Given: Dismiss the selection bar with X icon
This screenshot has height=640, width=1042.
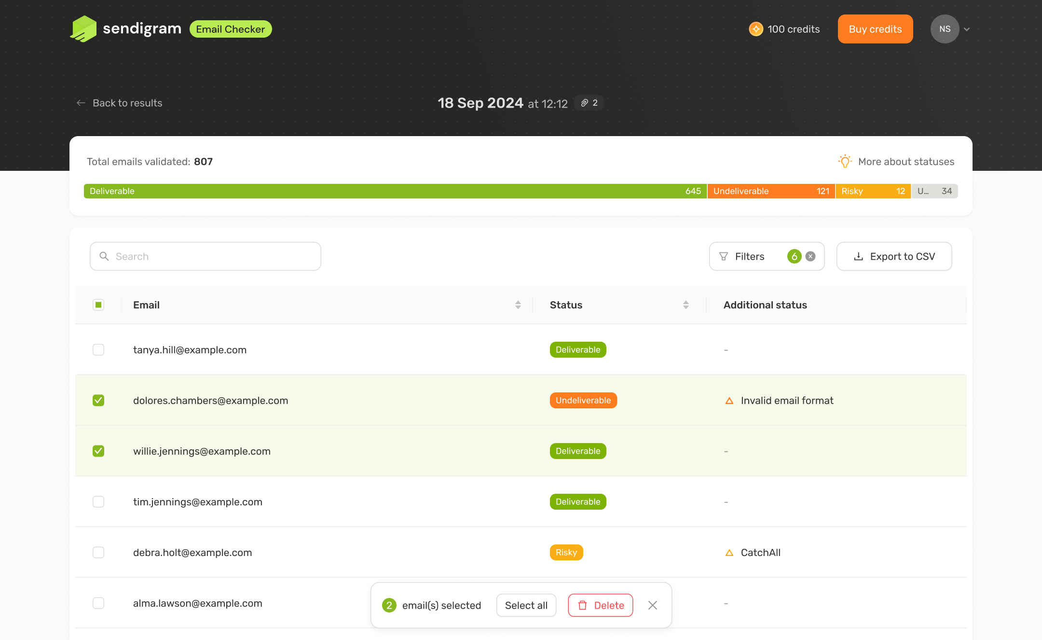Looking at the screenshot, I should (x=652, y=605).
